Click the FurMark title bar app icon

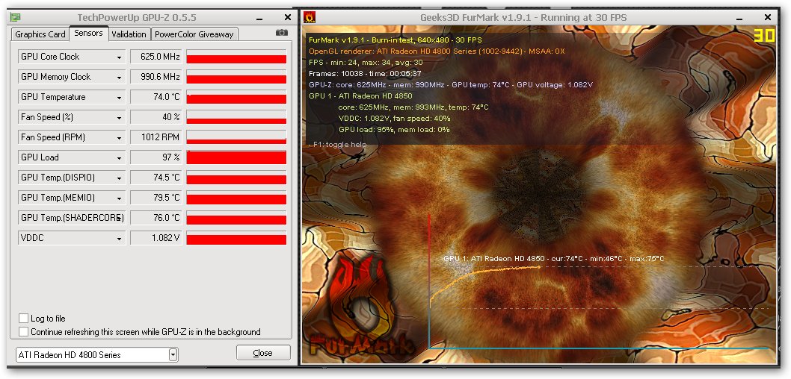tap(310, 17)
